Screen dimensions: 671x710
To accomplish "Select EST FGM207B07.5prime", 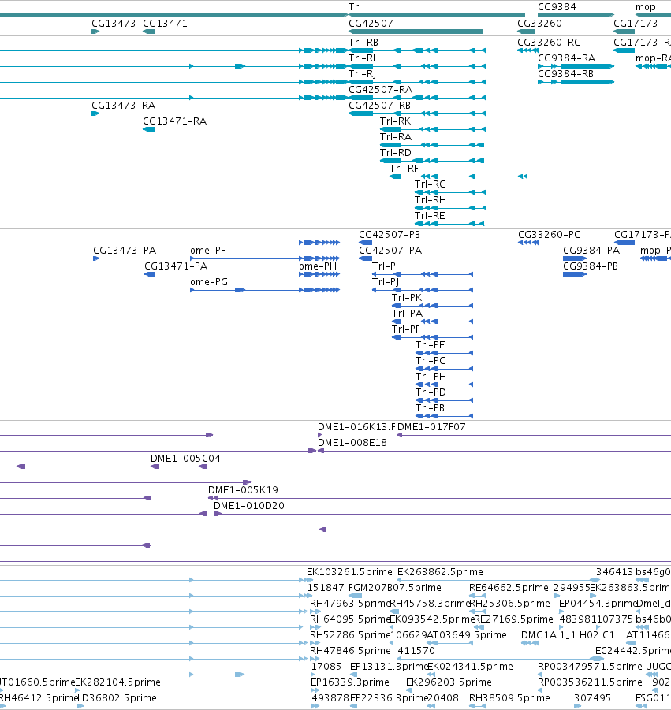I will tap(394, 588).
